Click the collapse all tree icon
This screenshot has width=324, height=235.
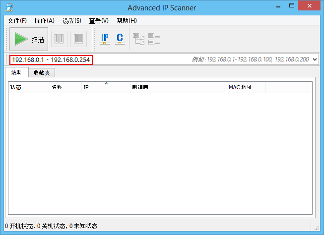coord(154,39)
